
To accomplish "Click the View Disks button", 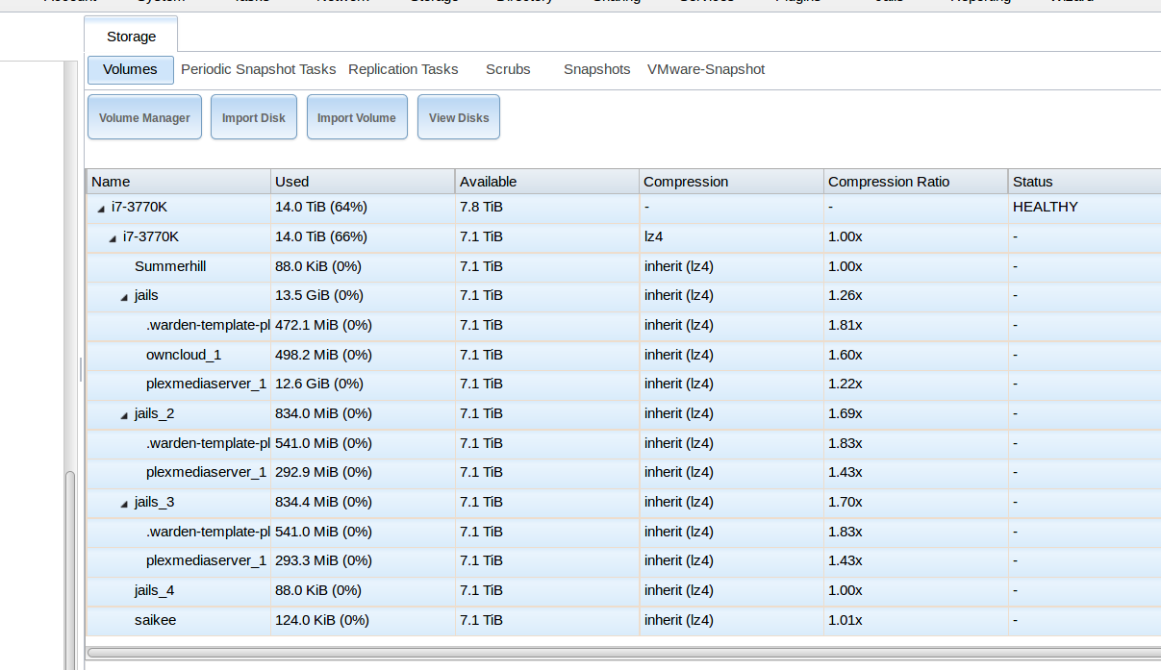I will coord(459,117).
